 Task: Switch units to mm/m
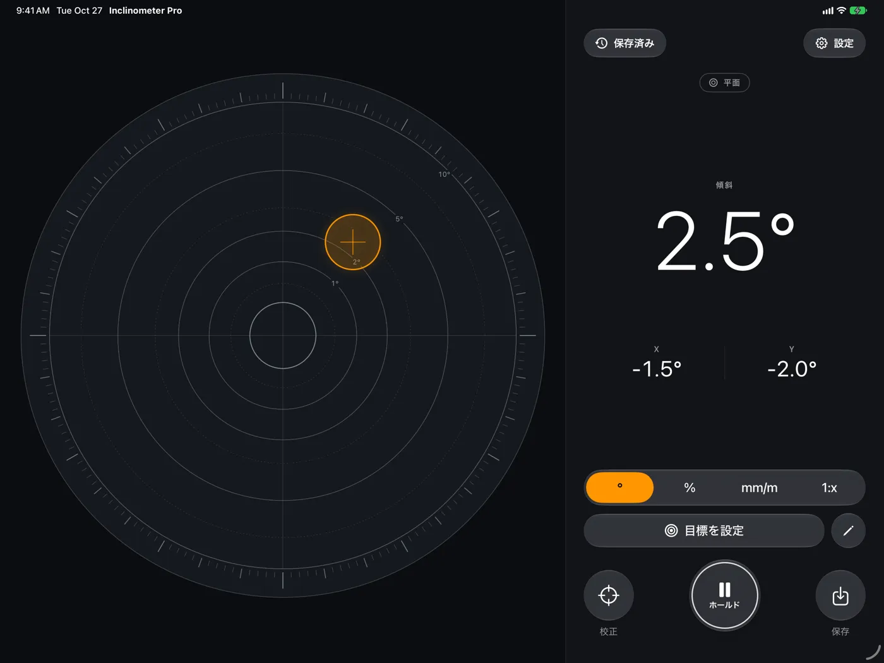pos(759,487)
